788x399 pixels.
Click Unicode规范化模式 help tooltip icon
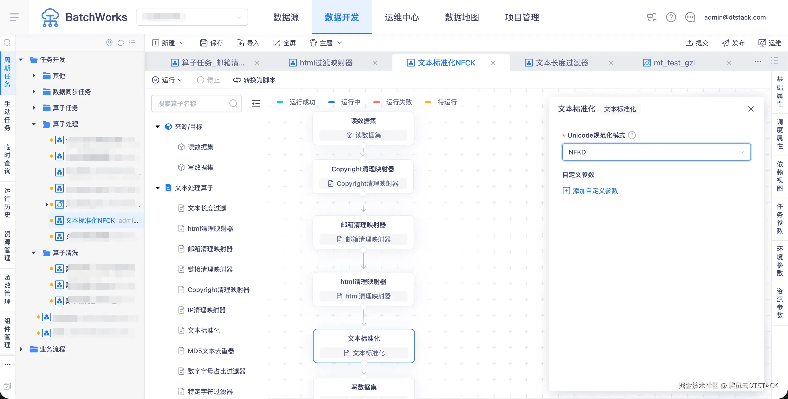[632, 135]
